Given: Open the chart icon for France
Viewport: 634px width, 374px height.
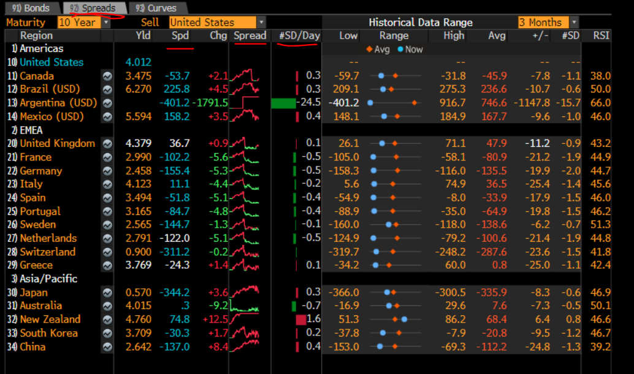Looking at the screenshot, I should tap(107, 157).
